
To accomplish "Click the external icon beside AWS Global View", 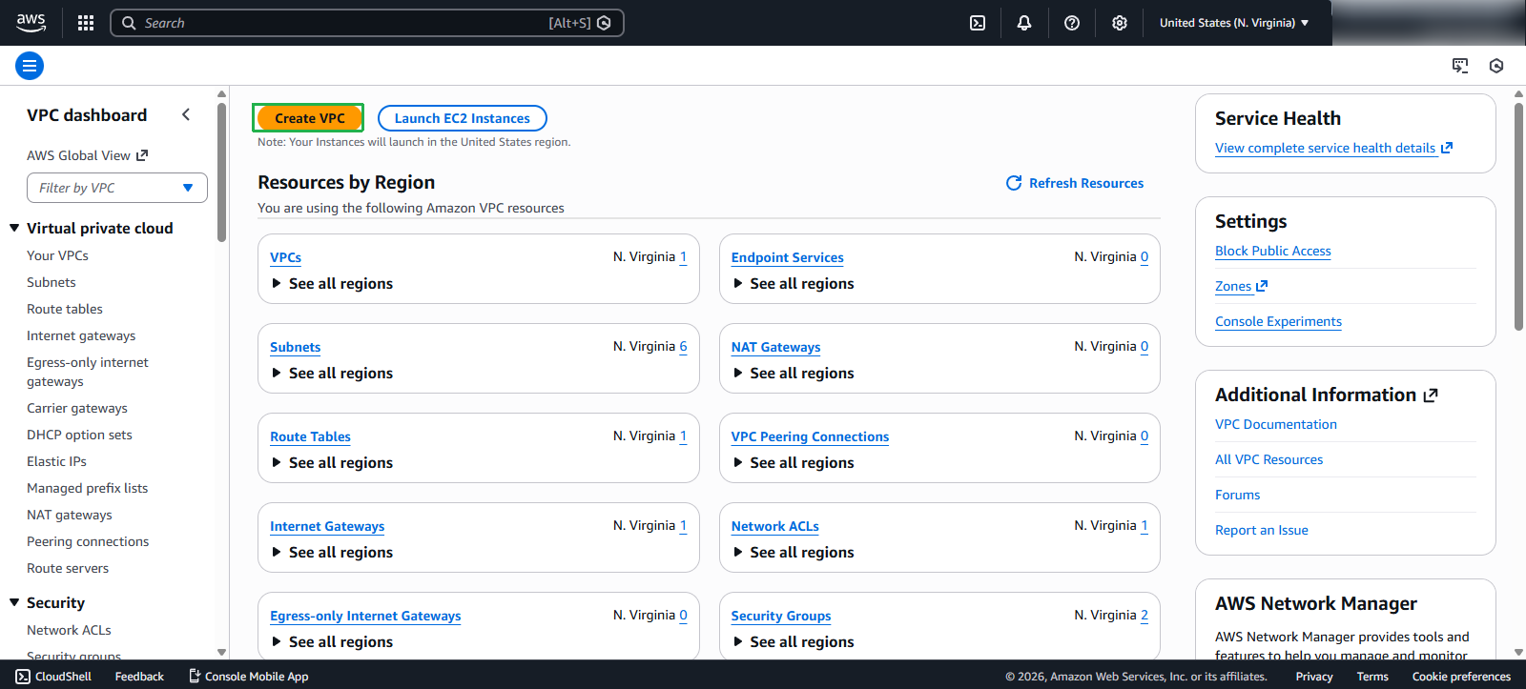I will pyautogui.click(x=142, y=155).
